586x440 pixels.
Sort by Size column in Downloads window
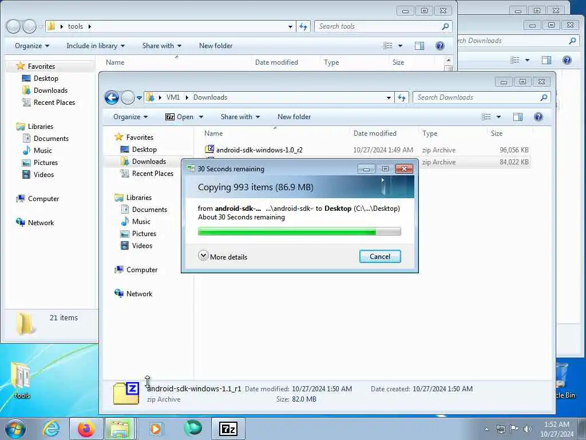pyautogui.click(x=497, y=133)
